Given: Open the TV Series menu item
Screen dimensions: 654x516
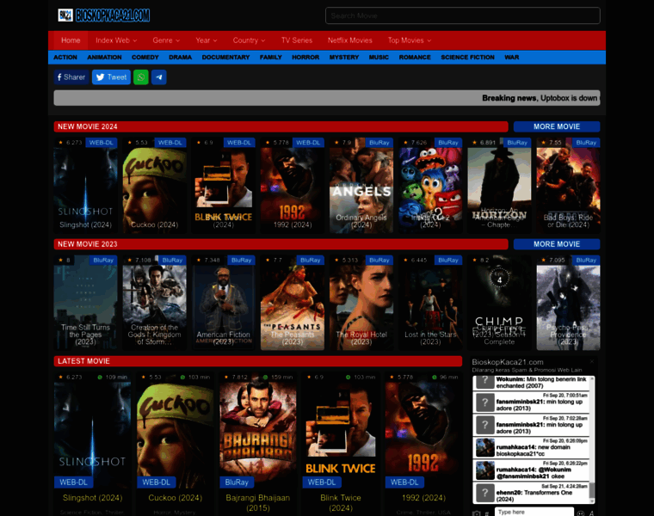Looking at the screenshot, I should coord(297,40).
